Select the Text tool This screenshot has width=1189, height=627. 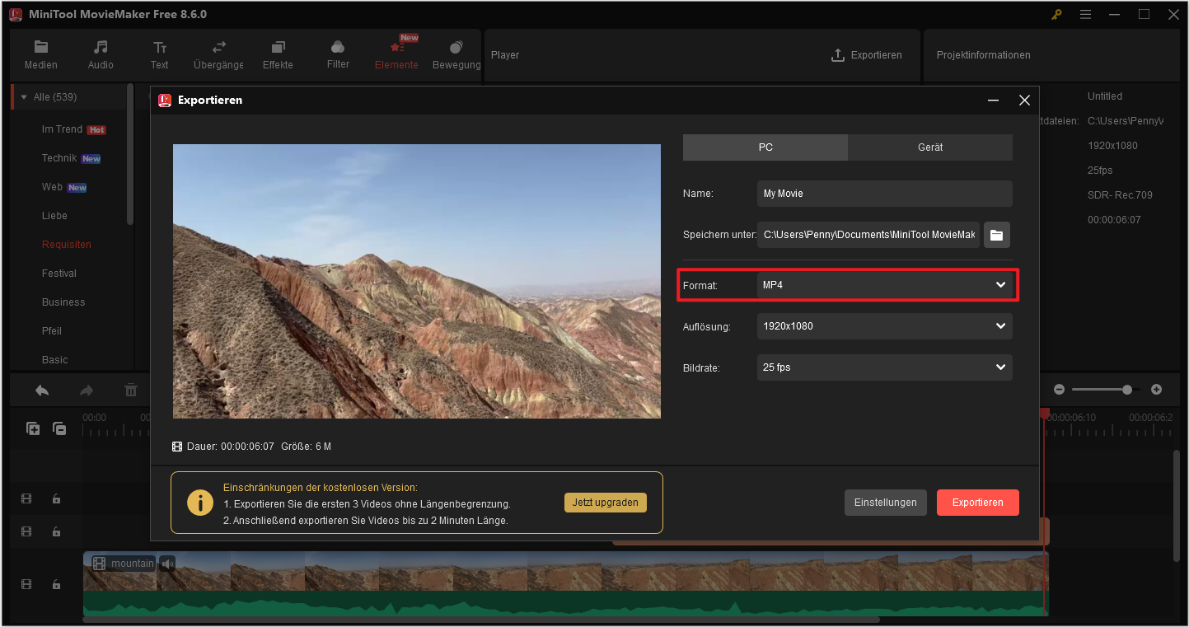(x=159, y=54)
